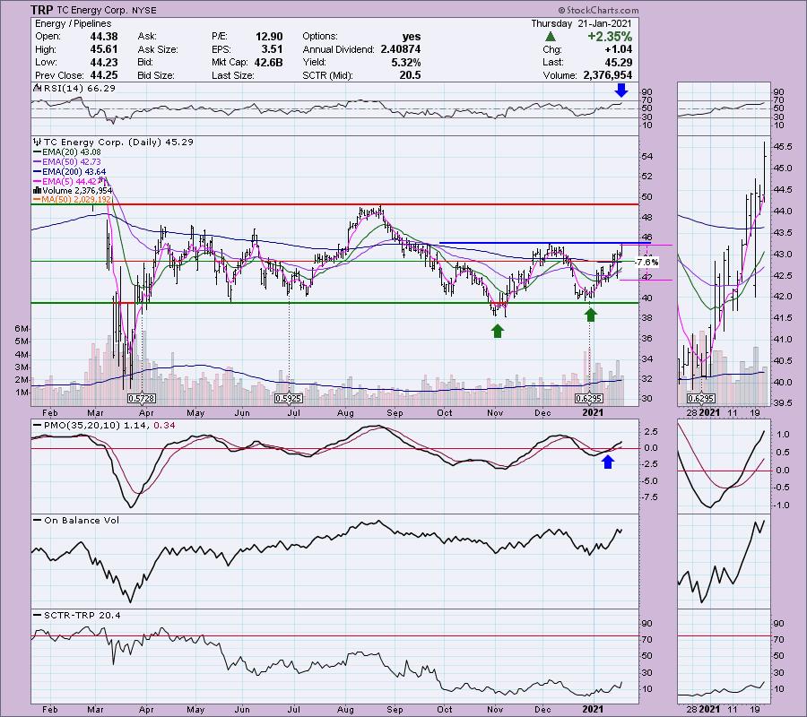
Task: Select the Open value 44.38
Action: point(103,37)
